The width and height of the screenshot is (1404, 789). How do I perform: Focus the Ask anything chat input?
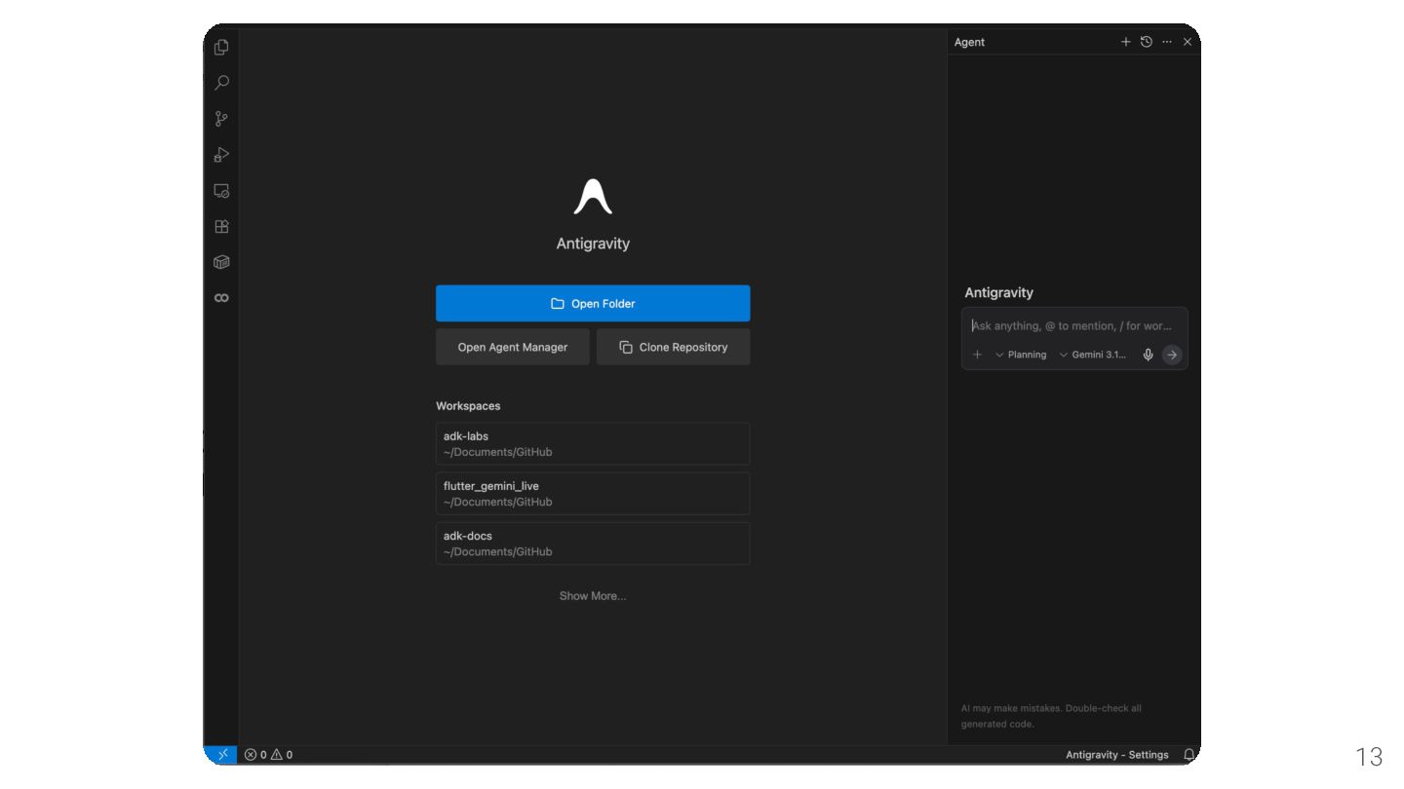click(x=1074, y=326)
